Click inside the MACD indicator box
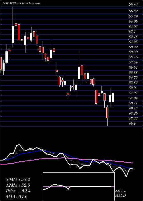Viewport: 143px width, 201px height. click(79, 187)
